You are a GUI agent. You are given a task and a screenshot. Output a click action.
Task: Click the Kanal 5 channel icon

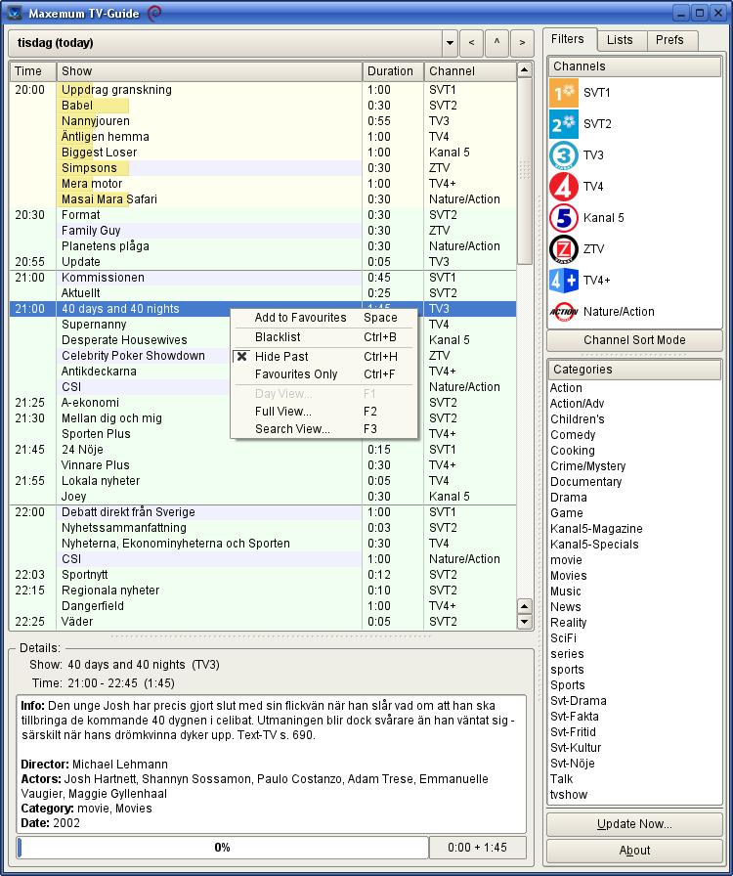[x=564, y=218]
